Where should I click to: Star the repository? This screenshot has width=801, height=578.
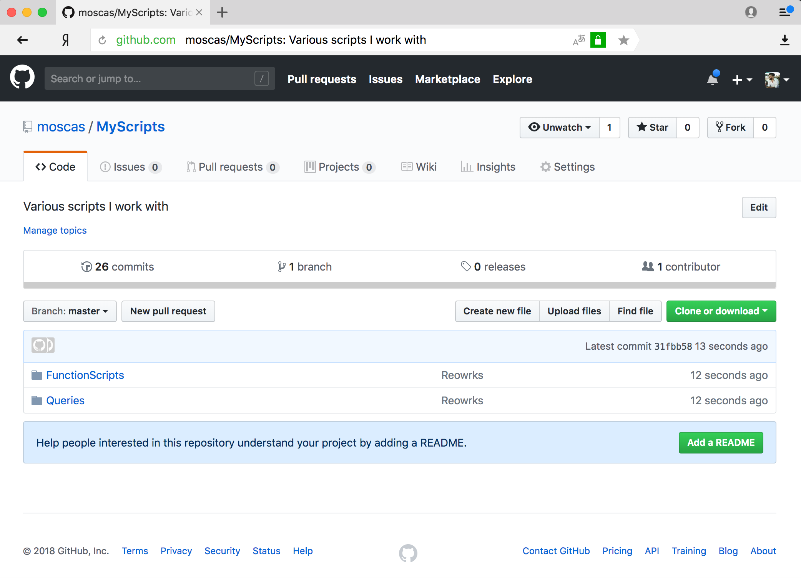pyautogui.click(x=653, y=128)
